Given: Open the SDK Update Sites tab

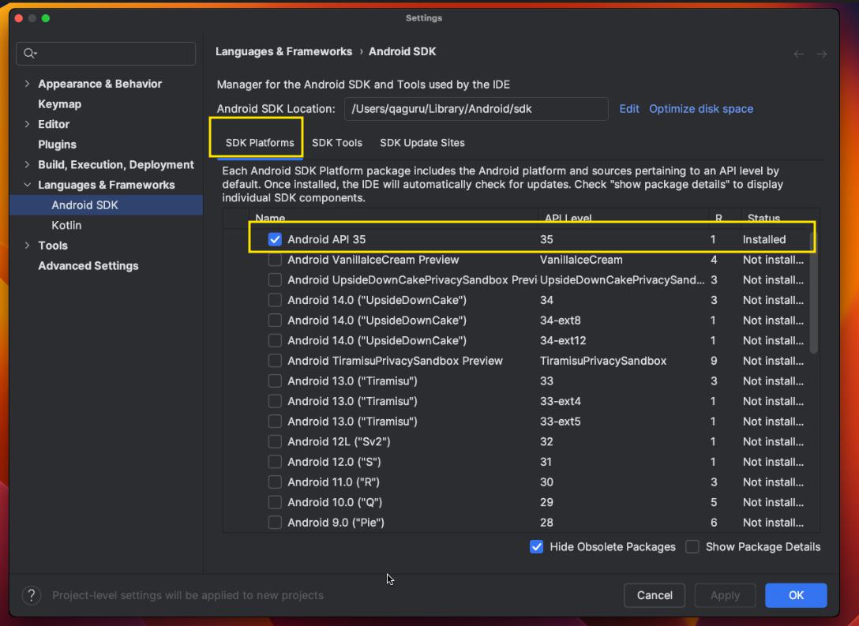Looking at the screenshot, I should coord(422,143).
